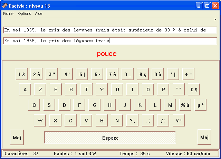Click the 'Temps : 35 s' status

click(x=134, y=153)
